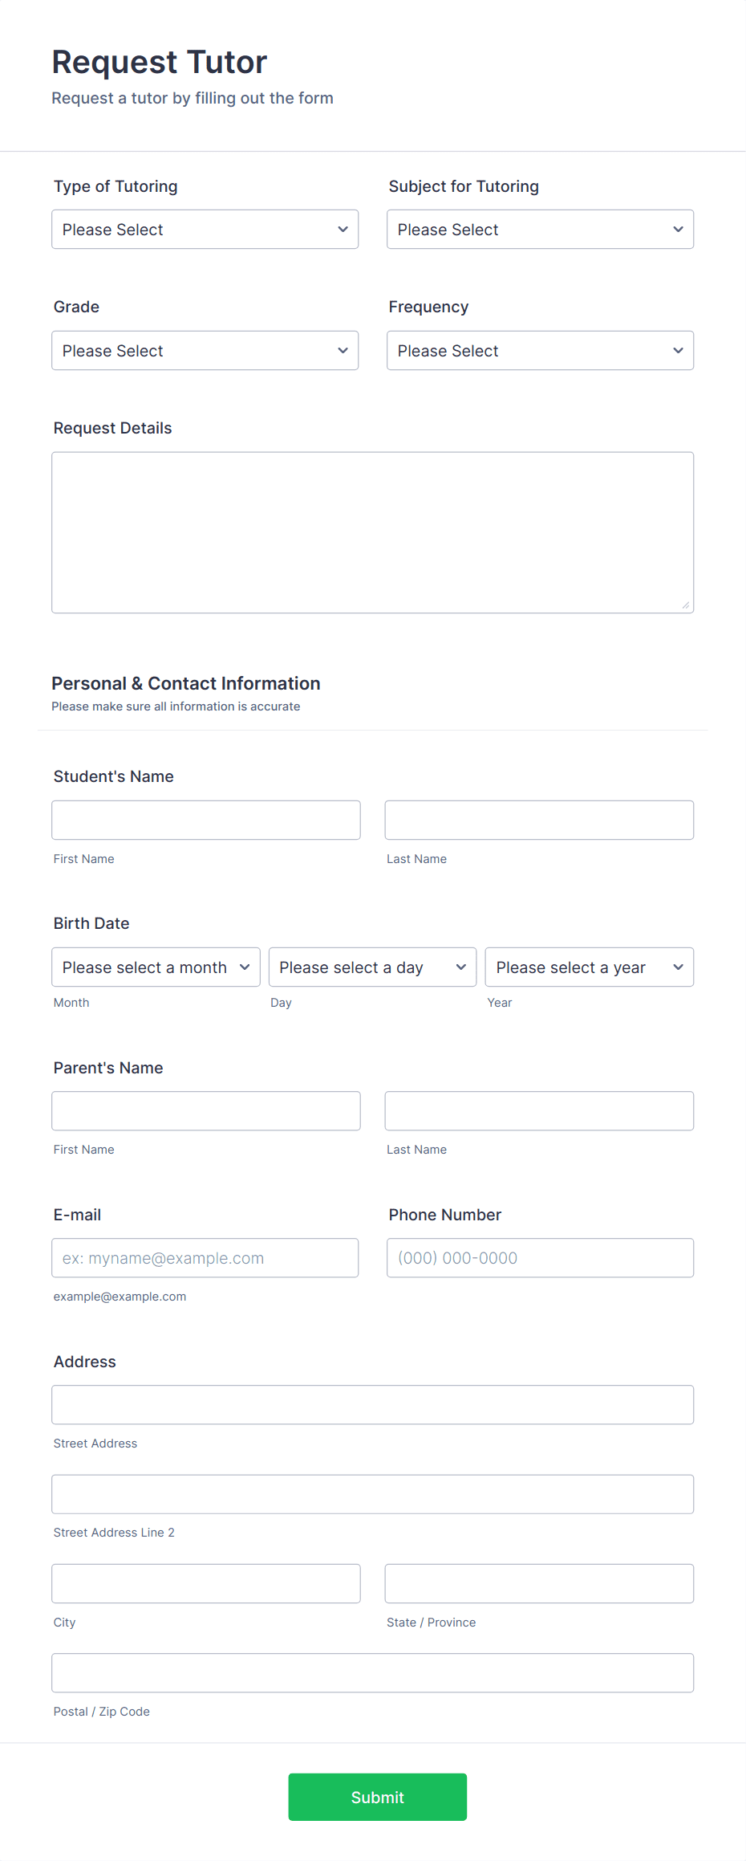Select the Street Address field
Image resolution: width=746 pixels, height=1861 pixels.
tap(372, 1404)
